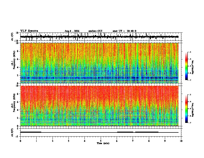Click the ch.1 "Frequency (kHz)" axis label

click(14, 60)
